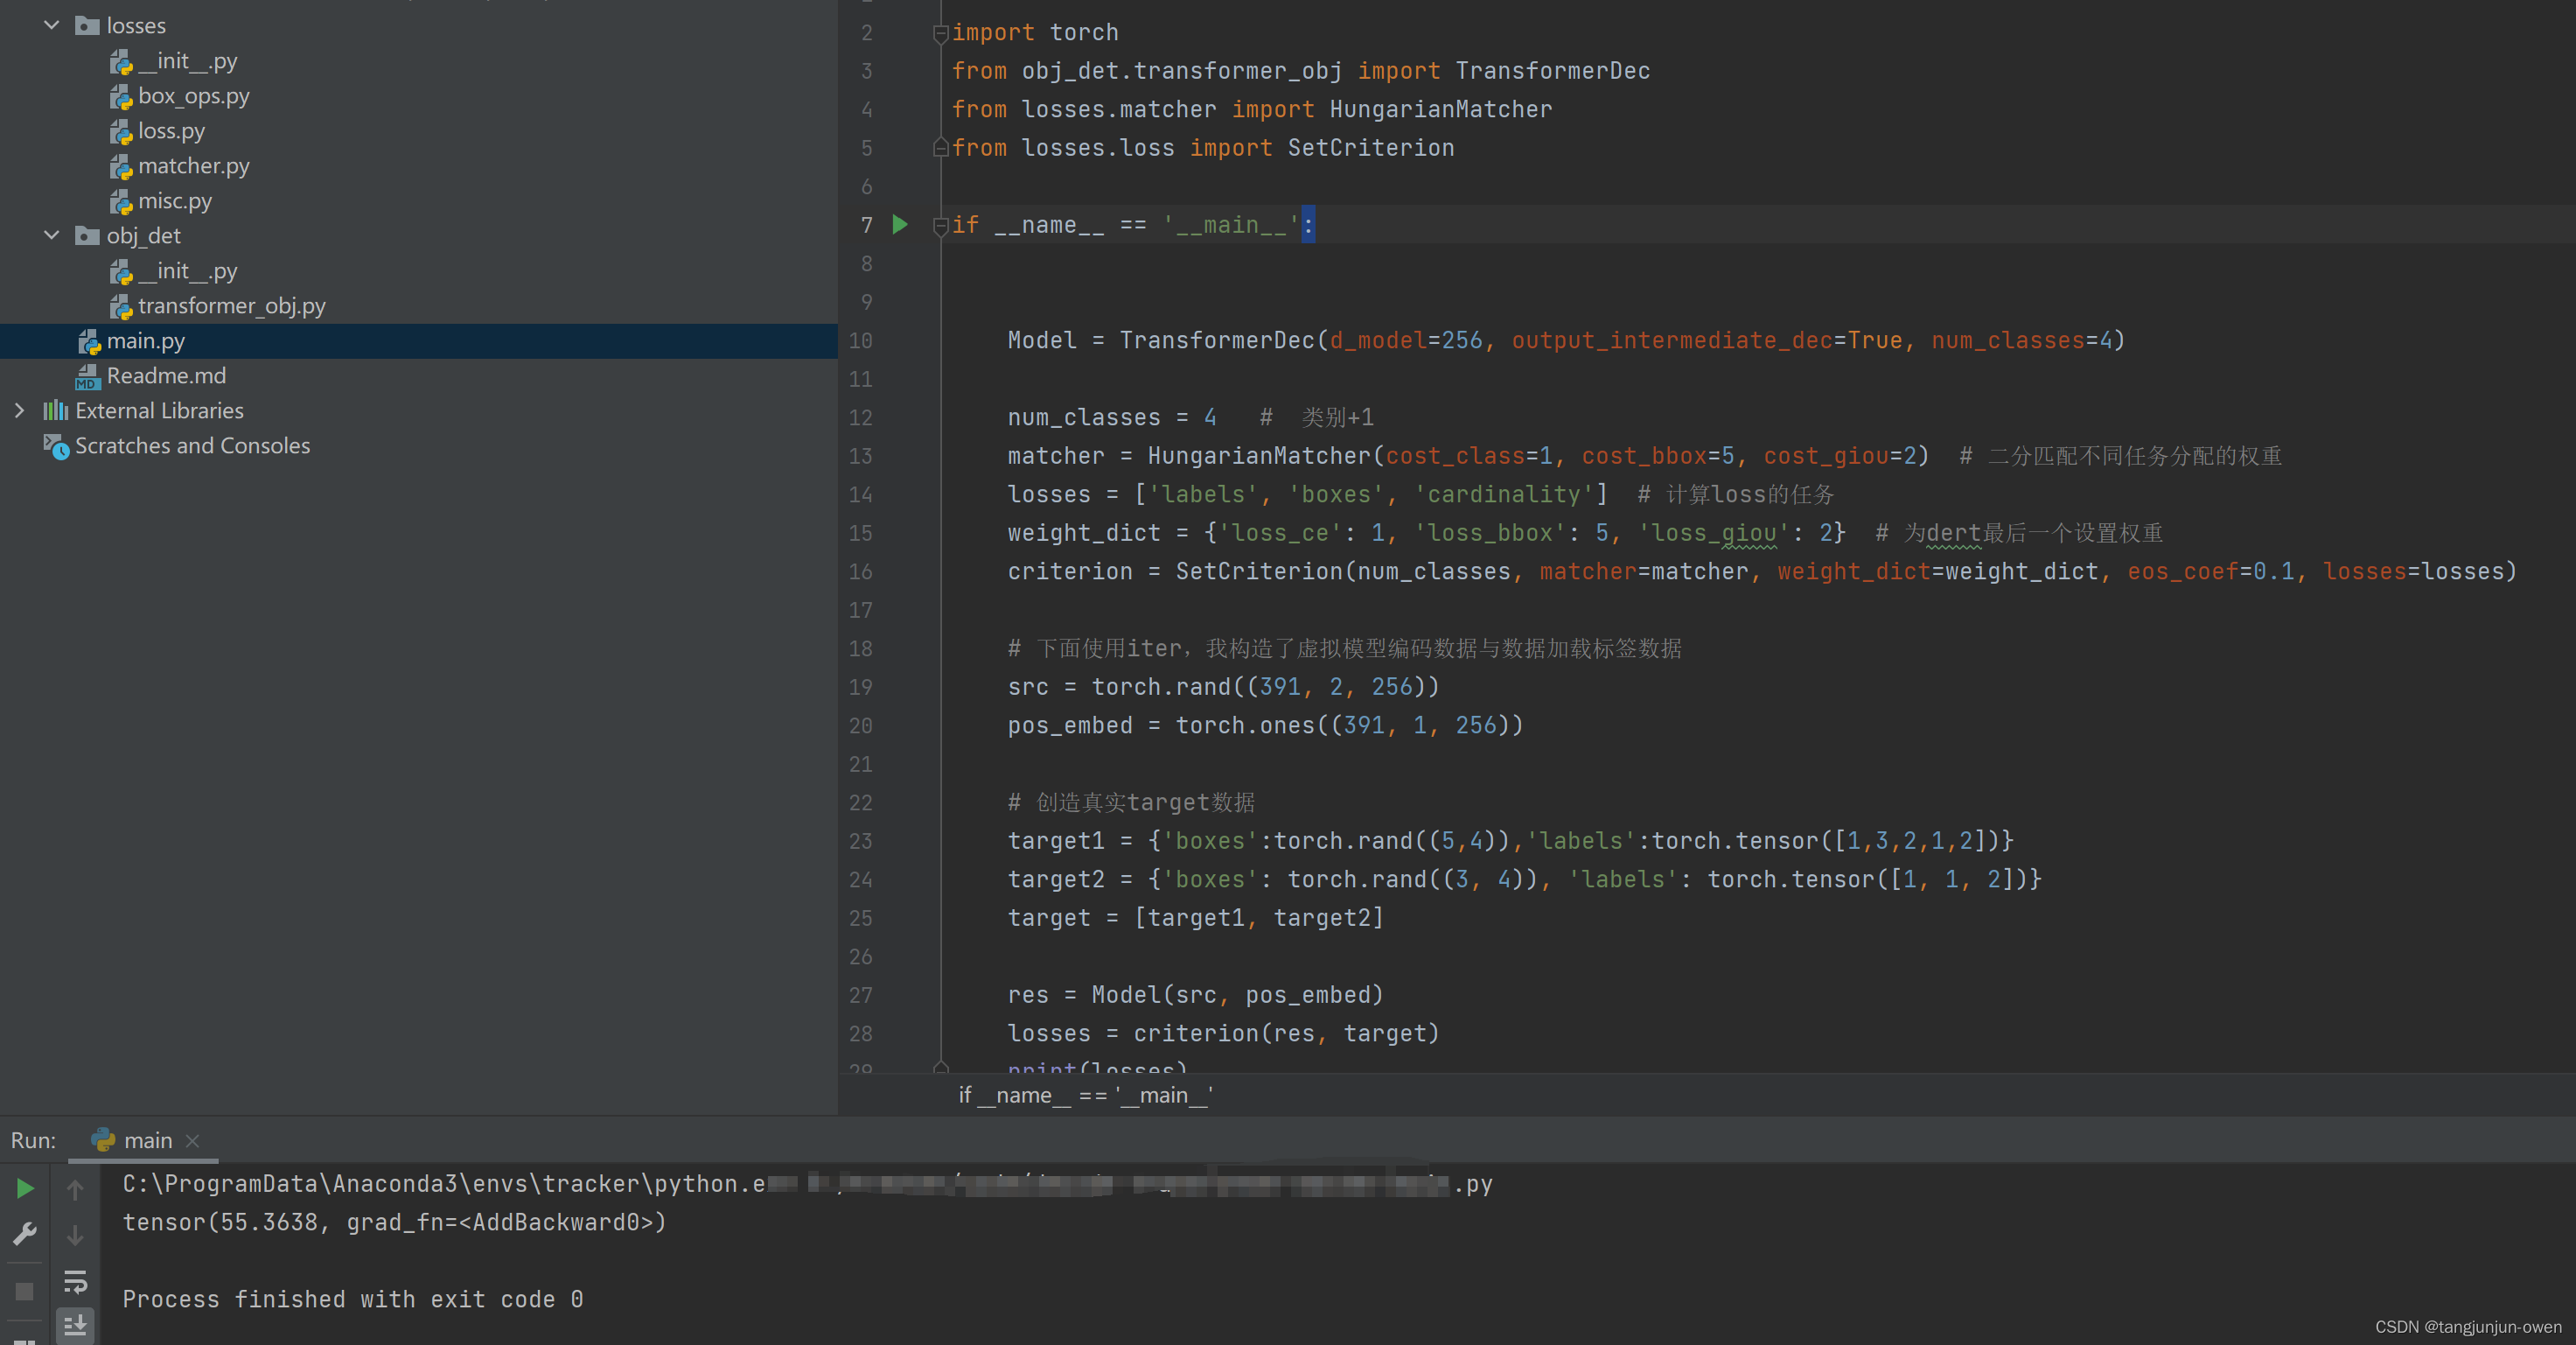Expand the External Libraries tree item
The width and height of the screenshot is (2576, 1345).
tap(18, 410)
